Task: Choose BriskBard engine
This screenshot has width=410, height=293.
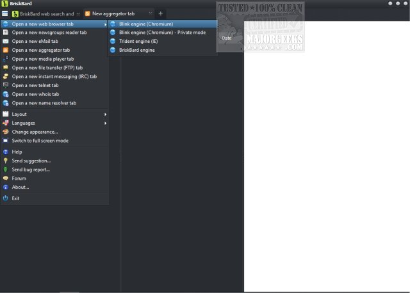Action: click(x=163, y=50)
